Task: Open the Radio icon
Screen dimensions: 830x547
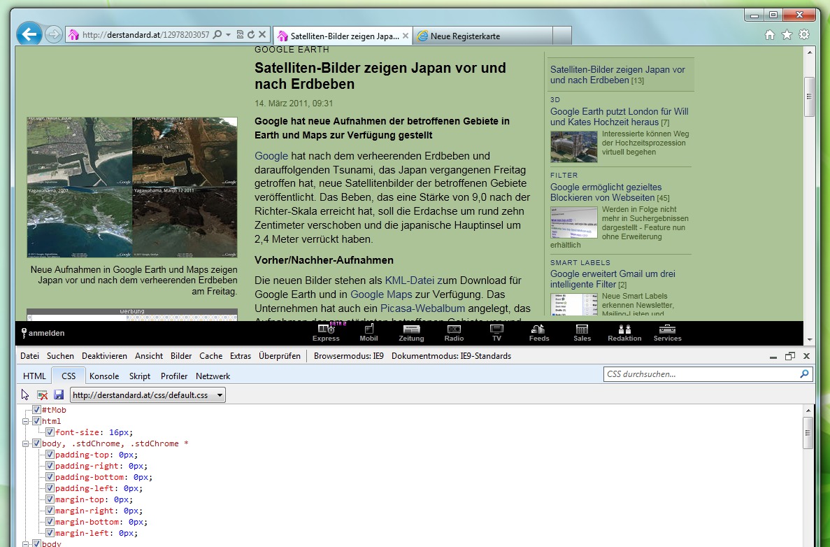Action: [x=455, y=333]
